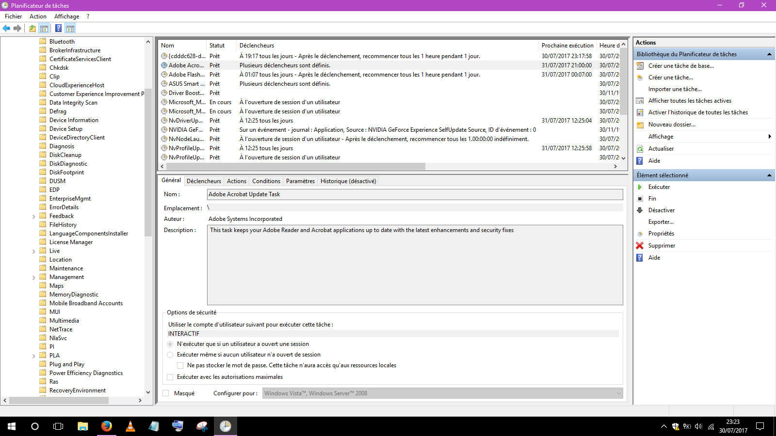The height and width of the screenshot is (436, 776).
Task: Expand the Feedback folder in tree
Action: tap(33, 217)
